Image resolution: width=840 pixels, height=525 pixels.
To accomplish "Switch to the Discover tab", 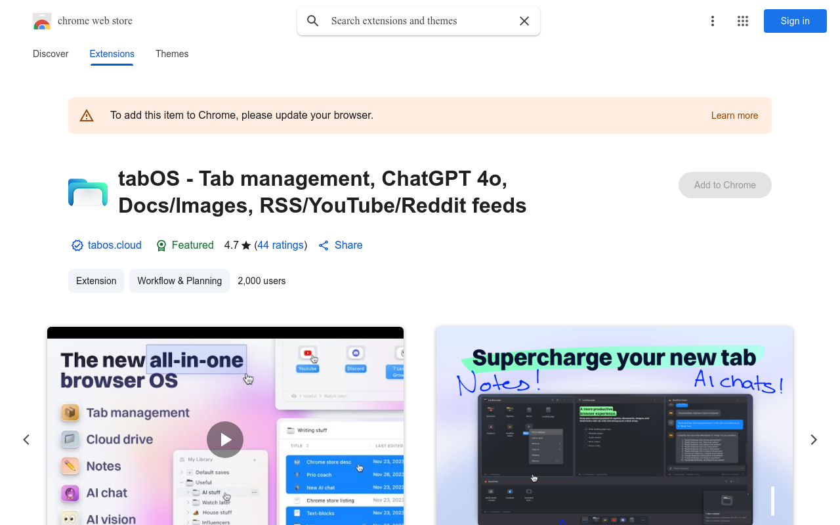I will 51,54.
